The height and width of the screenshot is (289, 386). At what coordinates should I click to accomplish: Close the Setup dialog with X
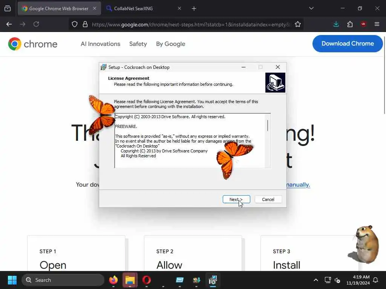pyautogui.click(x=278, y=67)
